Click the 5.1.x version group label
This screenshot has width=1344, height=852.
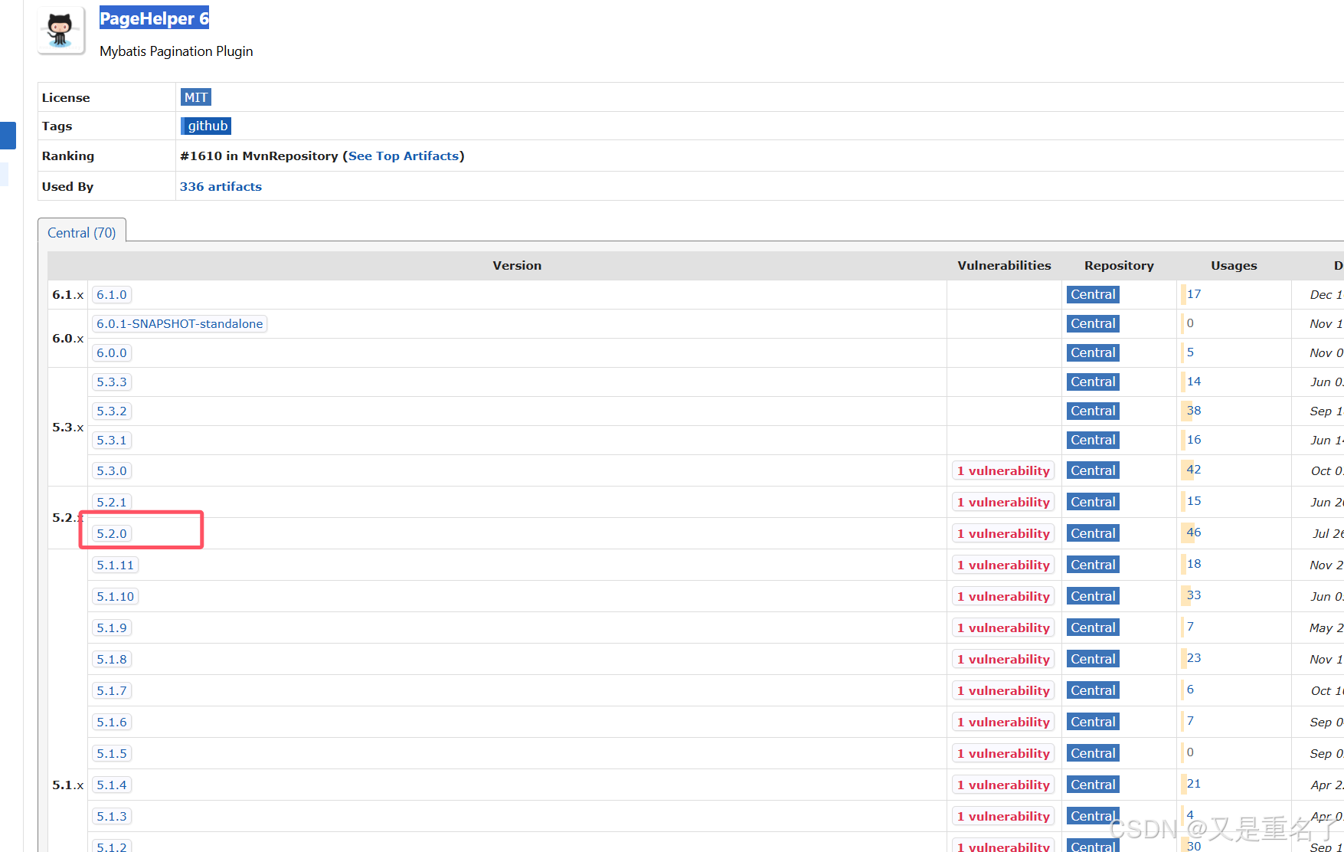[x=67, y=785]
